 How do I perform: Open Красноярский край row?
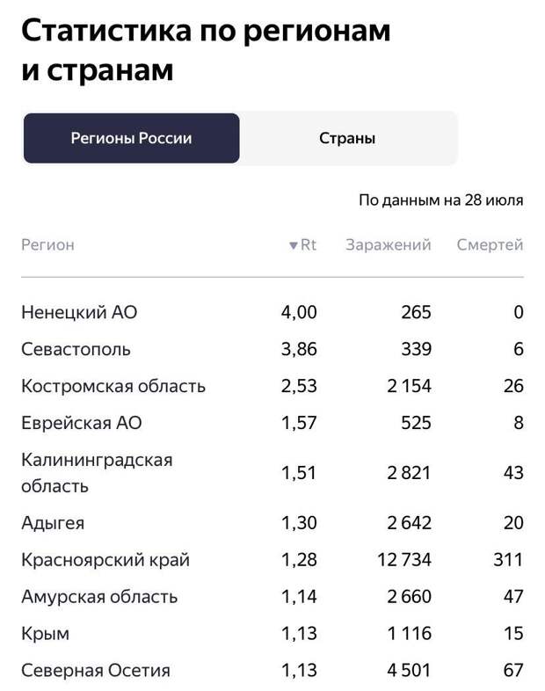pos(272,560)
